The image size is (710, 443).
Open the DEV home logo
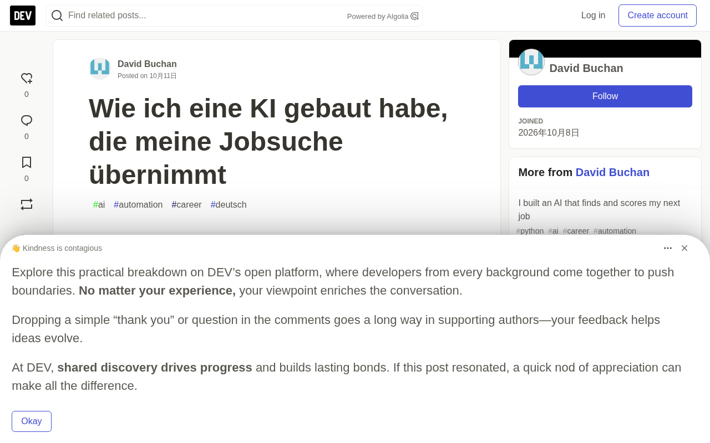(23, 16)
